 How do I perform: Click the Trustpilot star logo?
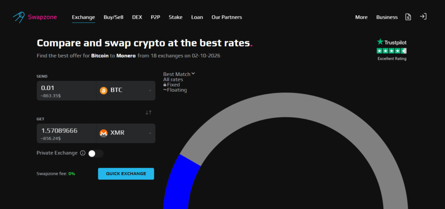[x=380, y=42]
